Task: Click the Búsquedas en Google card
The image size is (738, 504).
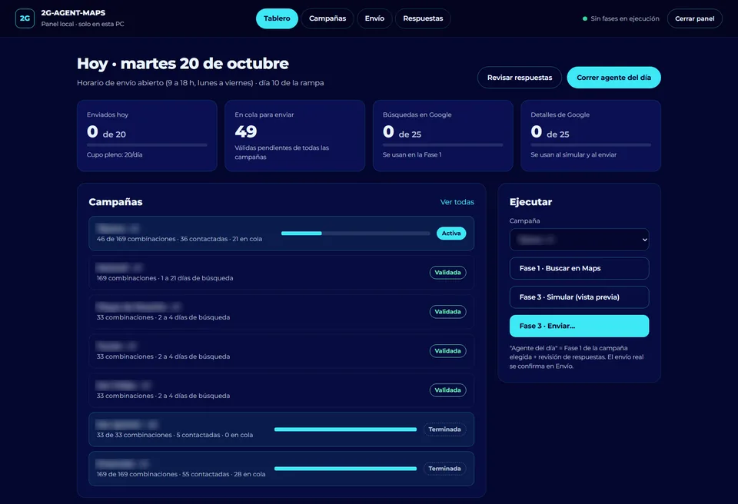Action: click(x=443, y=135)
